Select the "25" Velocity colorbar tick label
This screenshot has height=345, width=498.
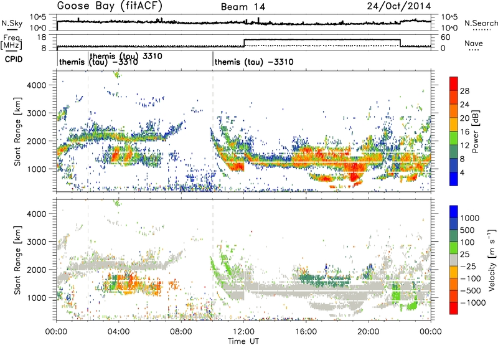[x=464, y=254]
